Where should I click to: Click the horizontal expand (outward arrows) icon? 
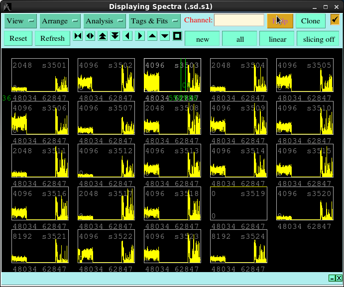pos(90,36)
